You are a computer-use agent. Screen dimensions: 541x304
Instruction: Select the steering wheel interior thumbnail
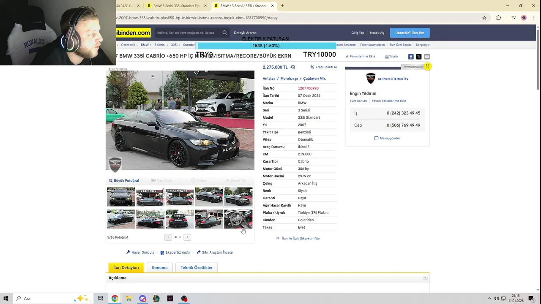point(238,219)
